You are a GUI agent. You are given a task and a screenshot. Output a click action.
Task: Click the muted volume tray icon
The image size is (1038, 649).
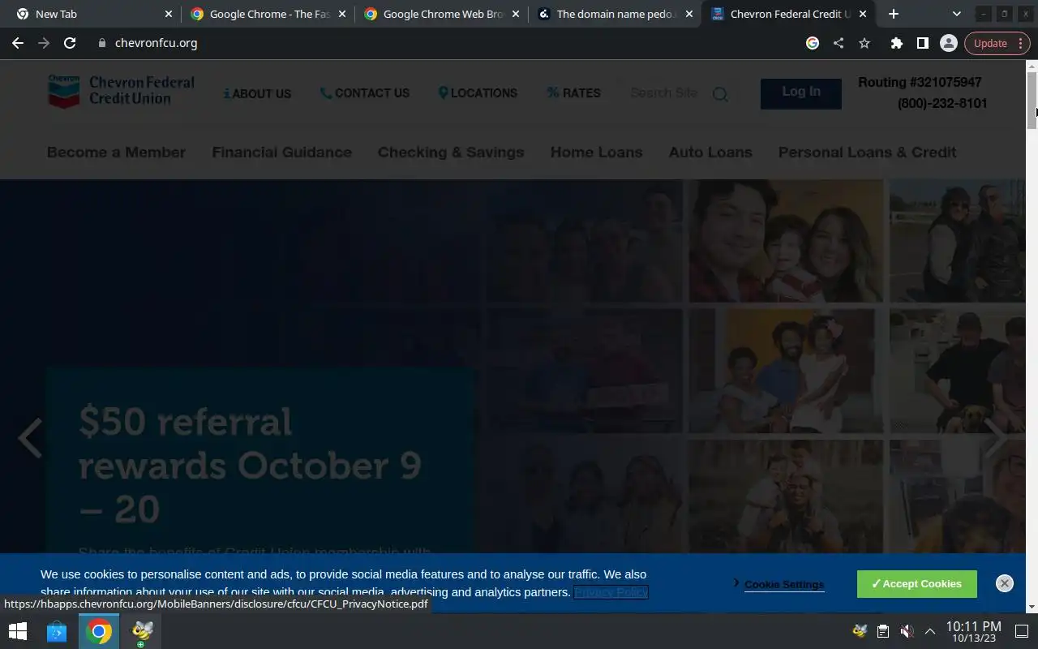[x=907, y=631]
